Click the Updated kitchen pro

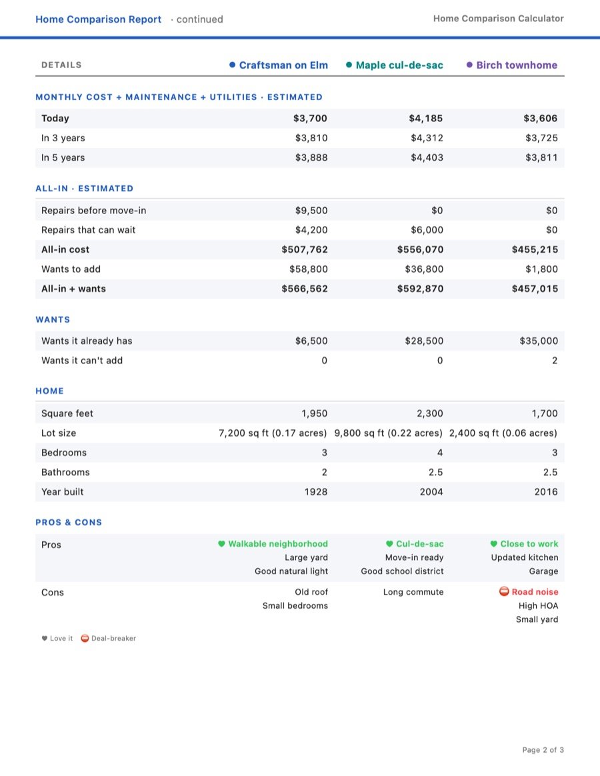click(x=525, y=557)
